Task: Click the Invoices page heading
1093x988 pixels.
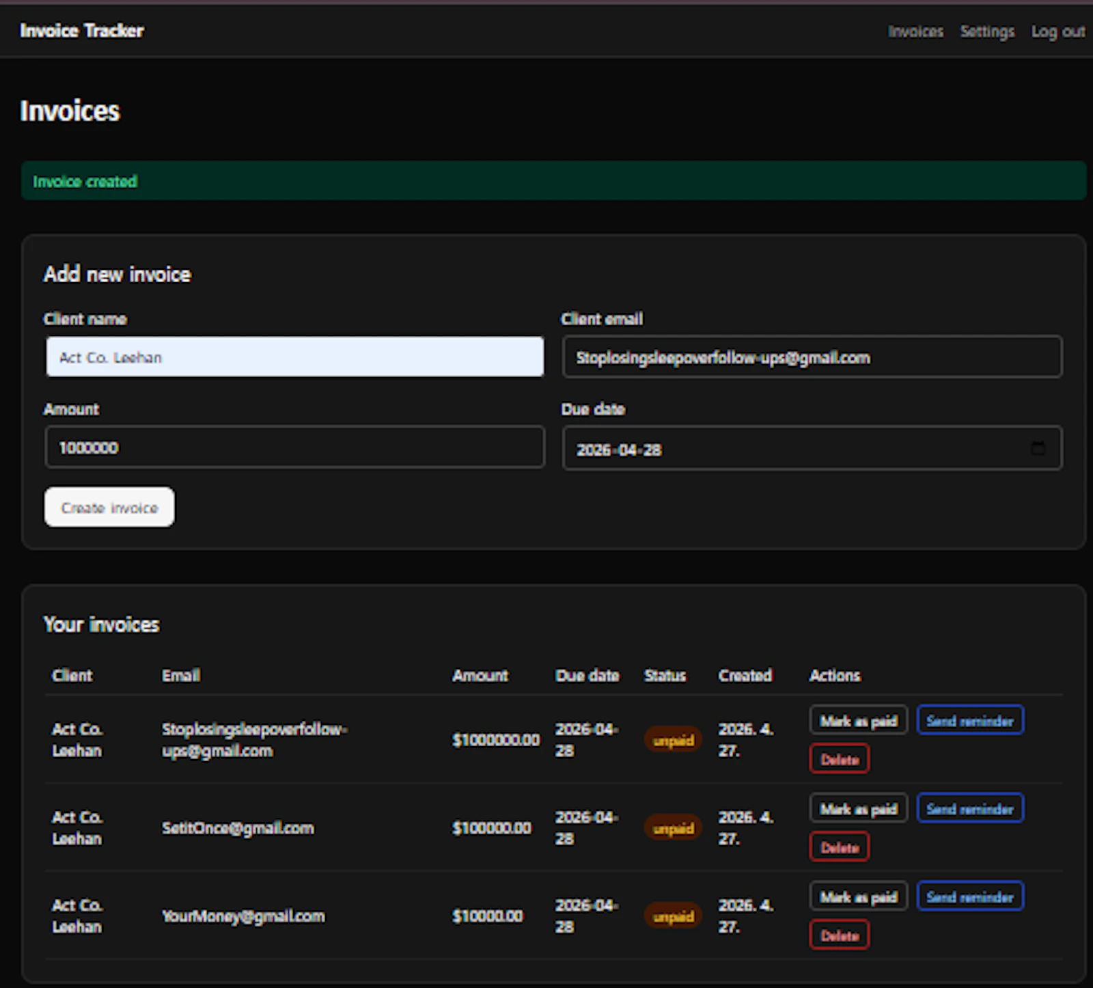Action: pos(70,111)
